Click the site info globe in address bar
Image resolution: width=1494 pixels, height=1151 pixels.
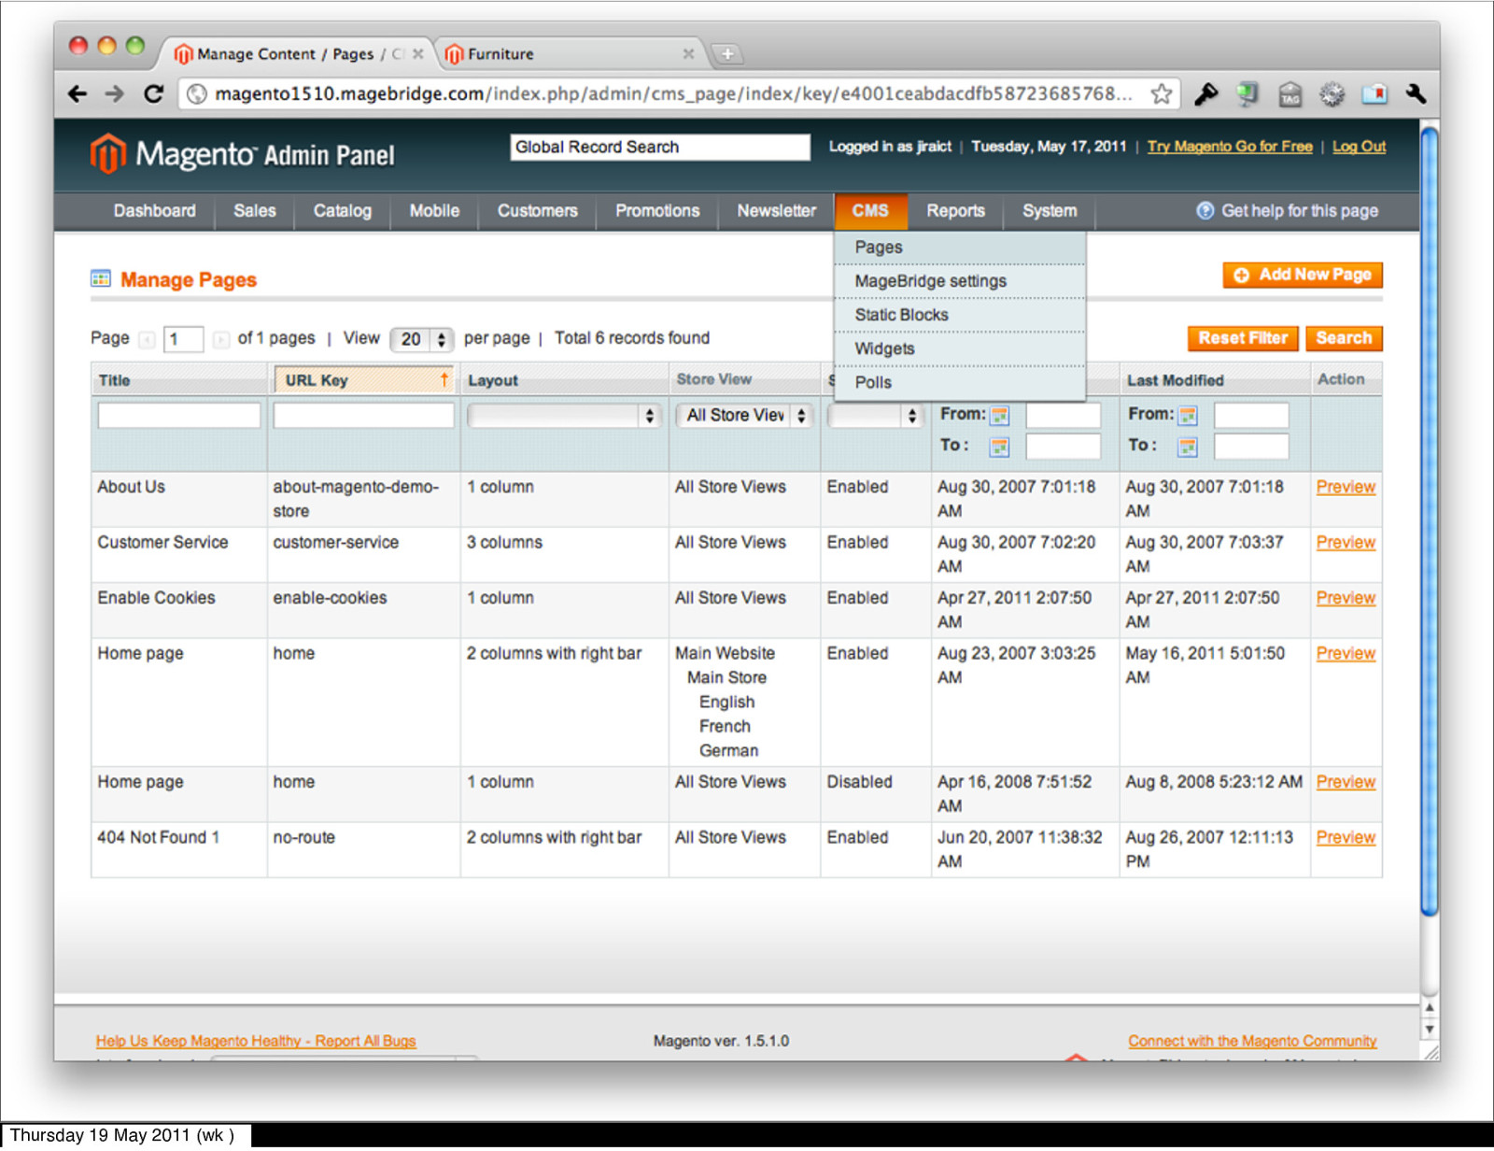[197, 93]
